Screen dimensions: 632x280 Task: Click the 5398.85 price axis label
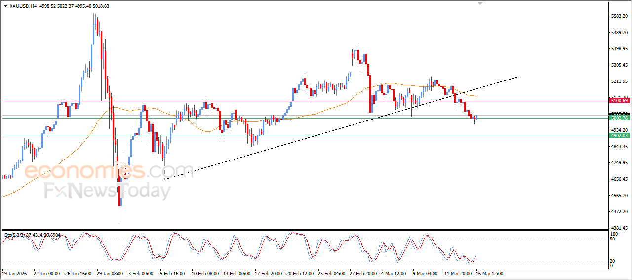pyautogui.click(x=619, y=49)
